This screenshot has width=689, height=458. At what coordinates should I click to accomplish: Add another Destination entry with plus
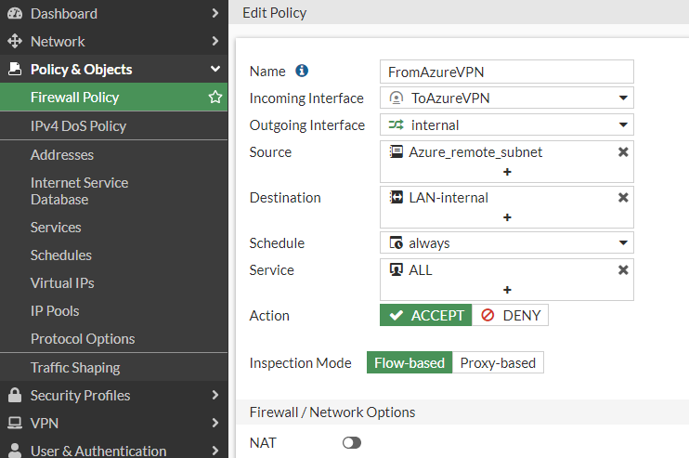[507, 217]
